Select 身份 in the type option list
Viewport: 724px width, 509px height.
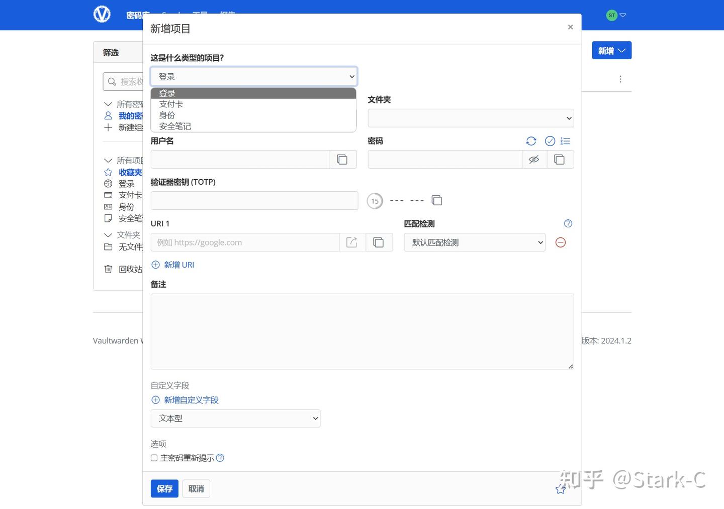(x=253, y=115)
